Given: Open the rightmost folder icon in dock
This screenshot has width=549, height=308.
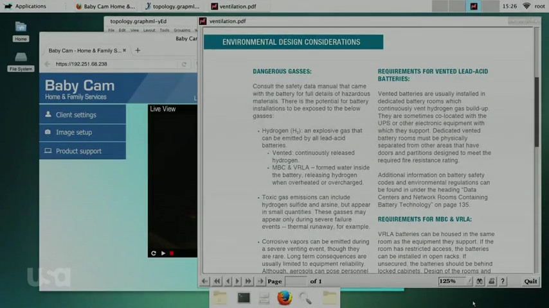Looking at the screenshot, I should pos(329,298).
